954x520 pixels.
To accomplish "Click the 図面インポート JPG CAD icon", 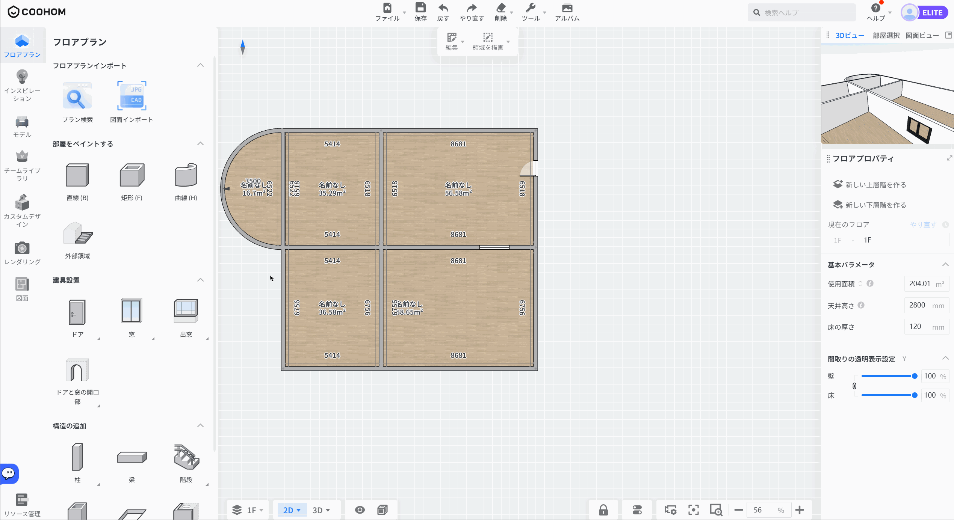I will click(x=132, y=96).
